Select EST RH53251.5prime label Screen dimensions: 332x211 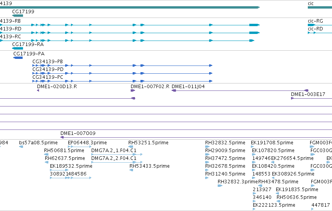click(x=148, y=142)
